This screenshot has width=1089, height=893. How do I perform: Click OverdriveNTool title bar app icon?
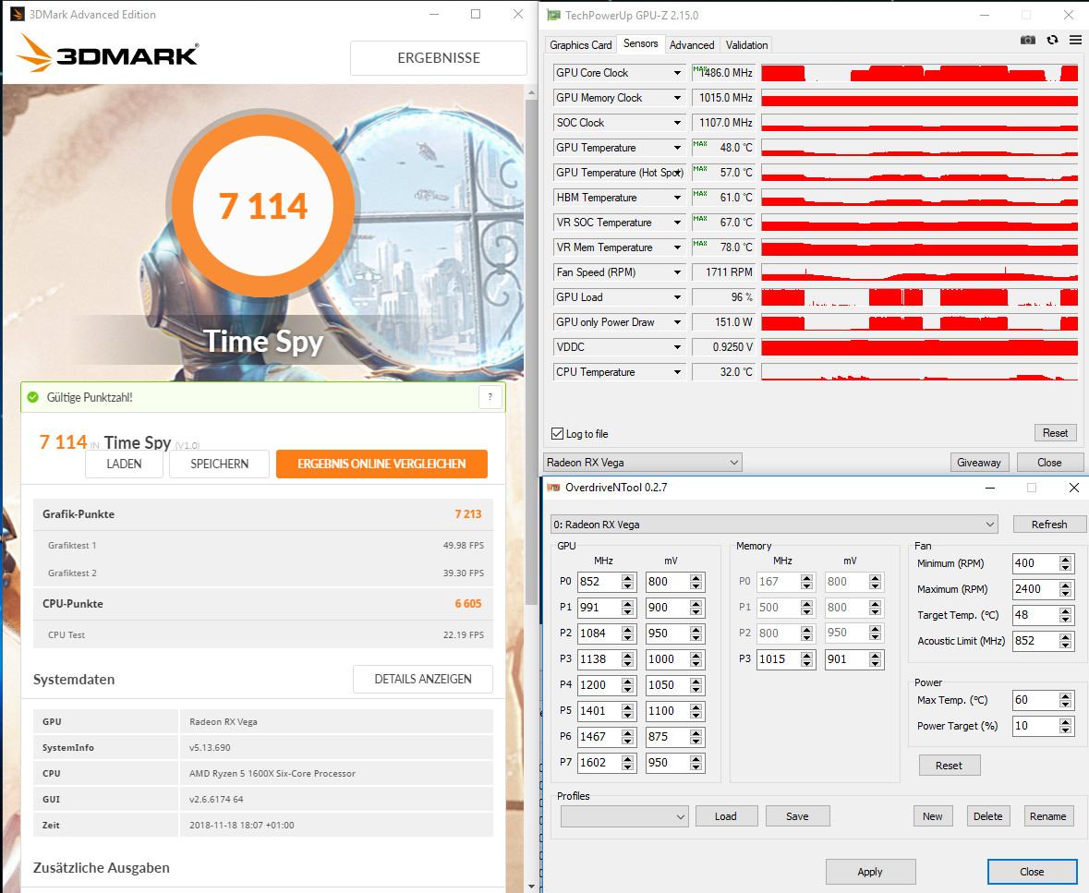pos(553,488)
